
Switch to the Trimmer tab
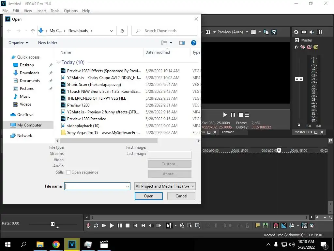pyautogui.click(x=228, y=132)
